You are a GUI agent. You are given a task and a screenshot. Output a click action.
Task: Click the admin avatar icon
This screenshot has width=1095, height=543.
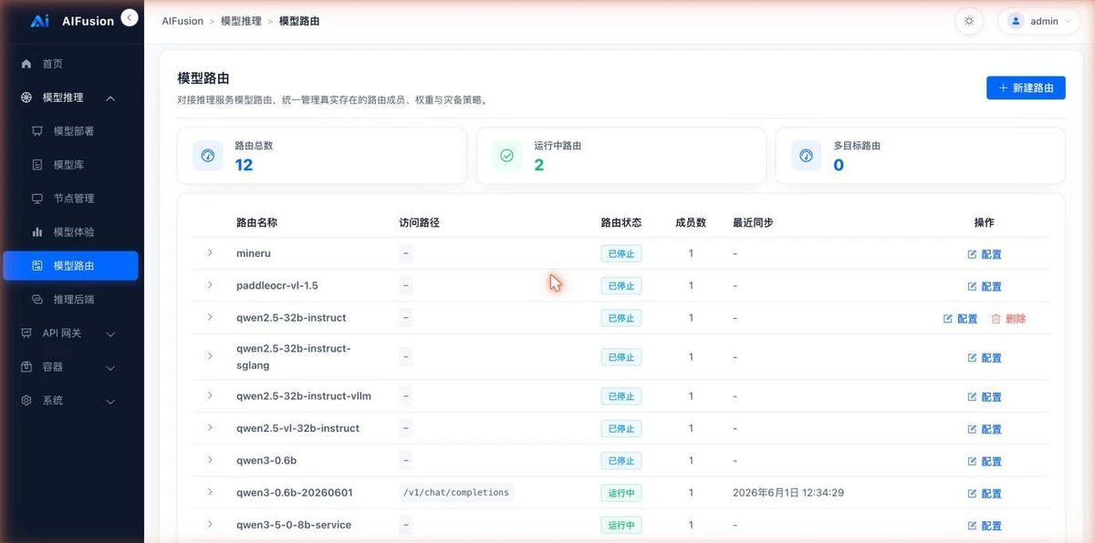[x=1016, y=21]
